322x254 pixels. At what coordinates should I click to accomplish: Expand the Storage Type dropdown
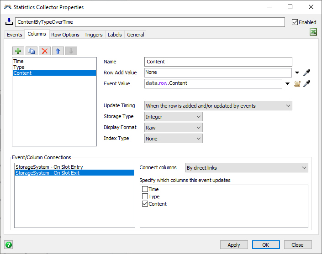[x=173, y=117]
